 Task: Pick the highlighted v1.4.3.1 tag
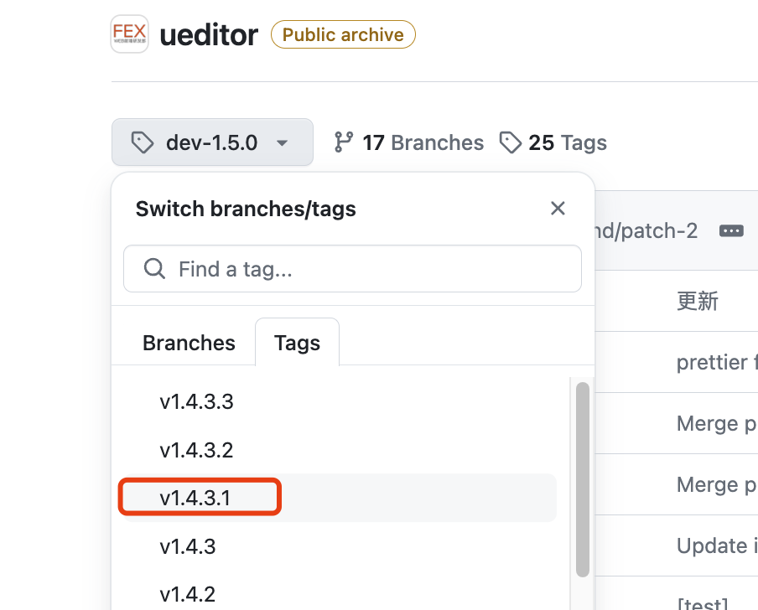(196, 498)
